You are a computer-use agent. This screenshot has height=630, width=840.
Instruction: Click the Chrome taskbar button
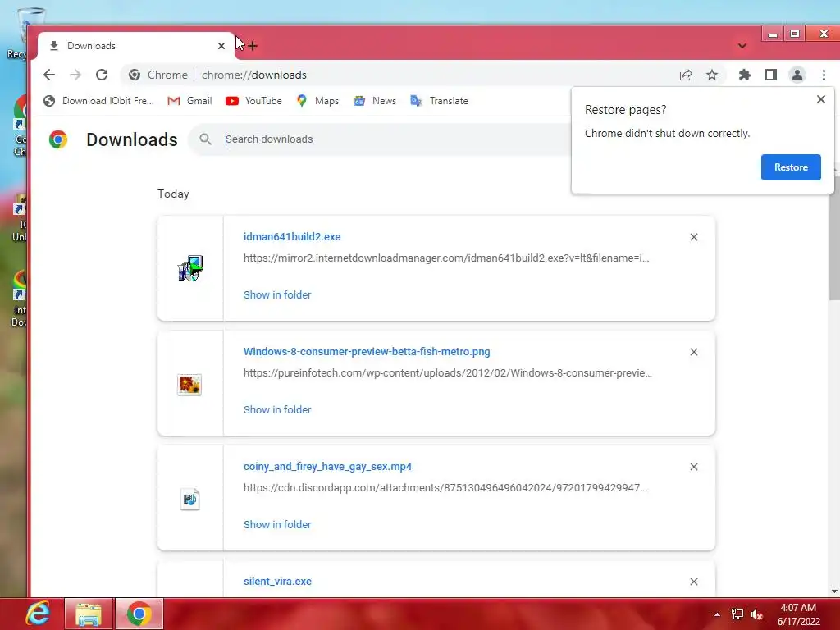click(x=139, y=614)
